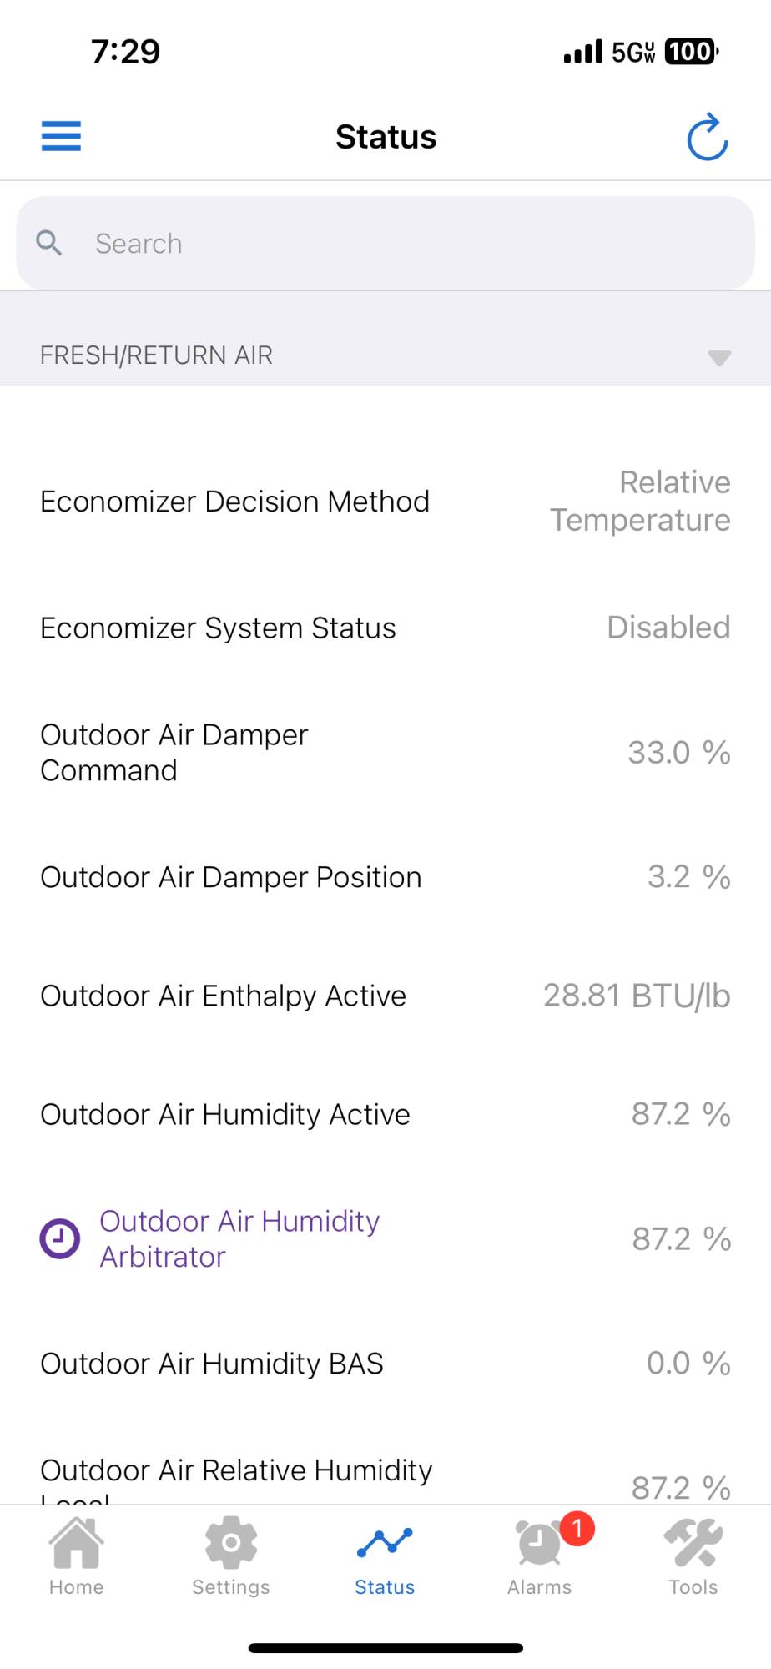Open the hamburger menu
The height and width of the screenshot is (1669, 771).
point(61,136)
